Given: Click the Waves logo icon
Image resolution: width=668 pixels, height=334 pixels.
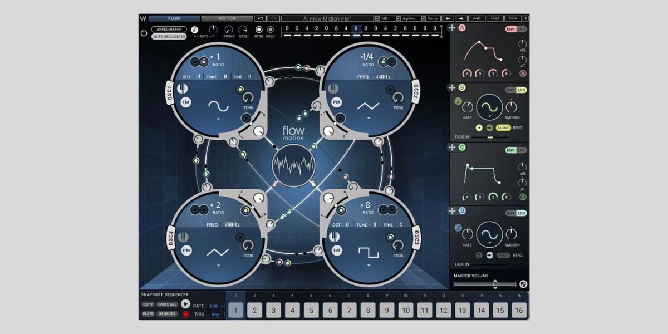Looking at the screenshot, I should (x=143, y=18).
